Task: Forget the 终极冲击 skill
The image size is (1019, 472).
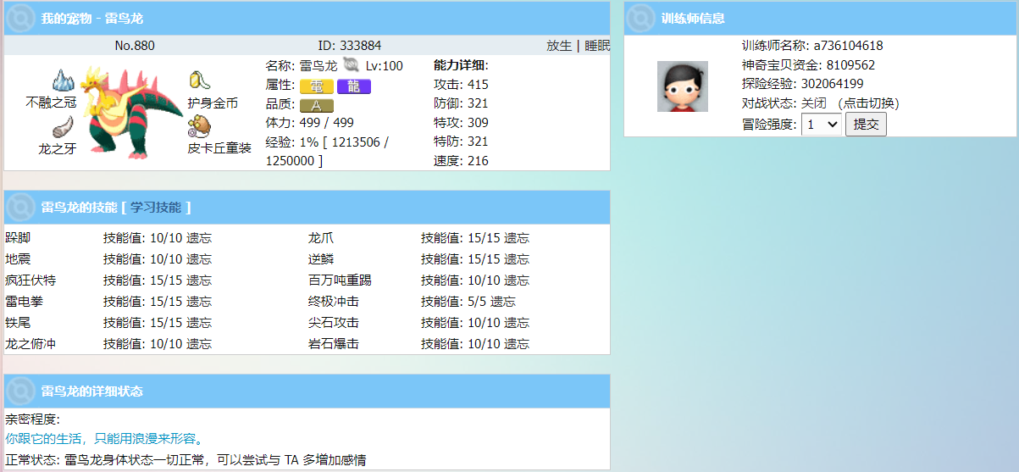Action: click(x=502, y=302)
